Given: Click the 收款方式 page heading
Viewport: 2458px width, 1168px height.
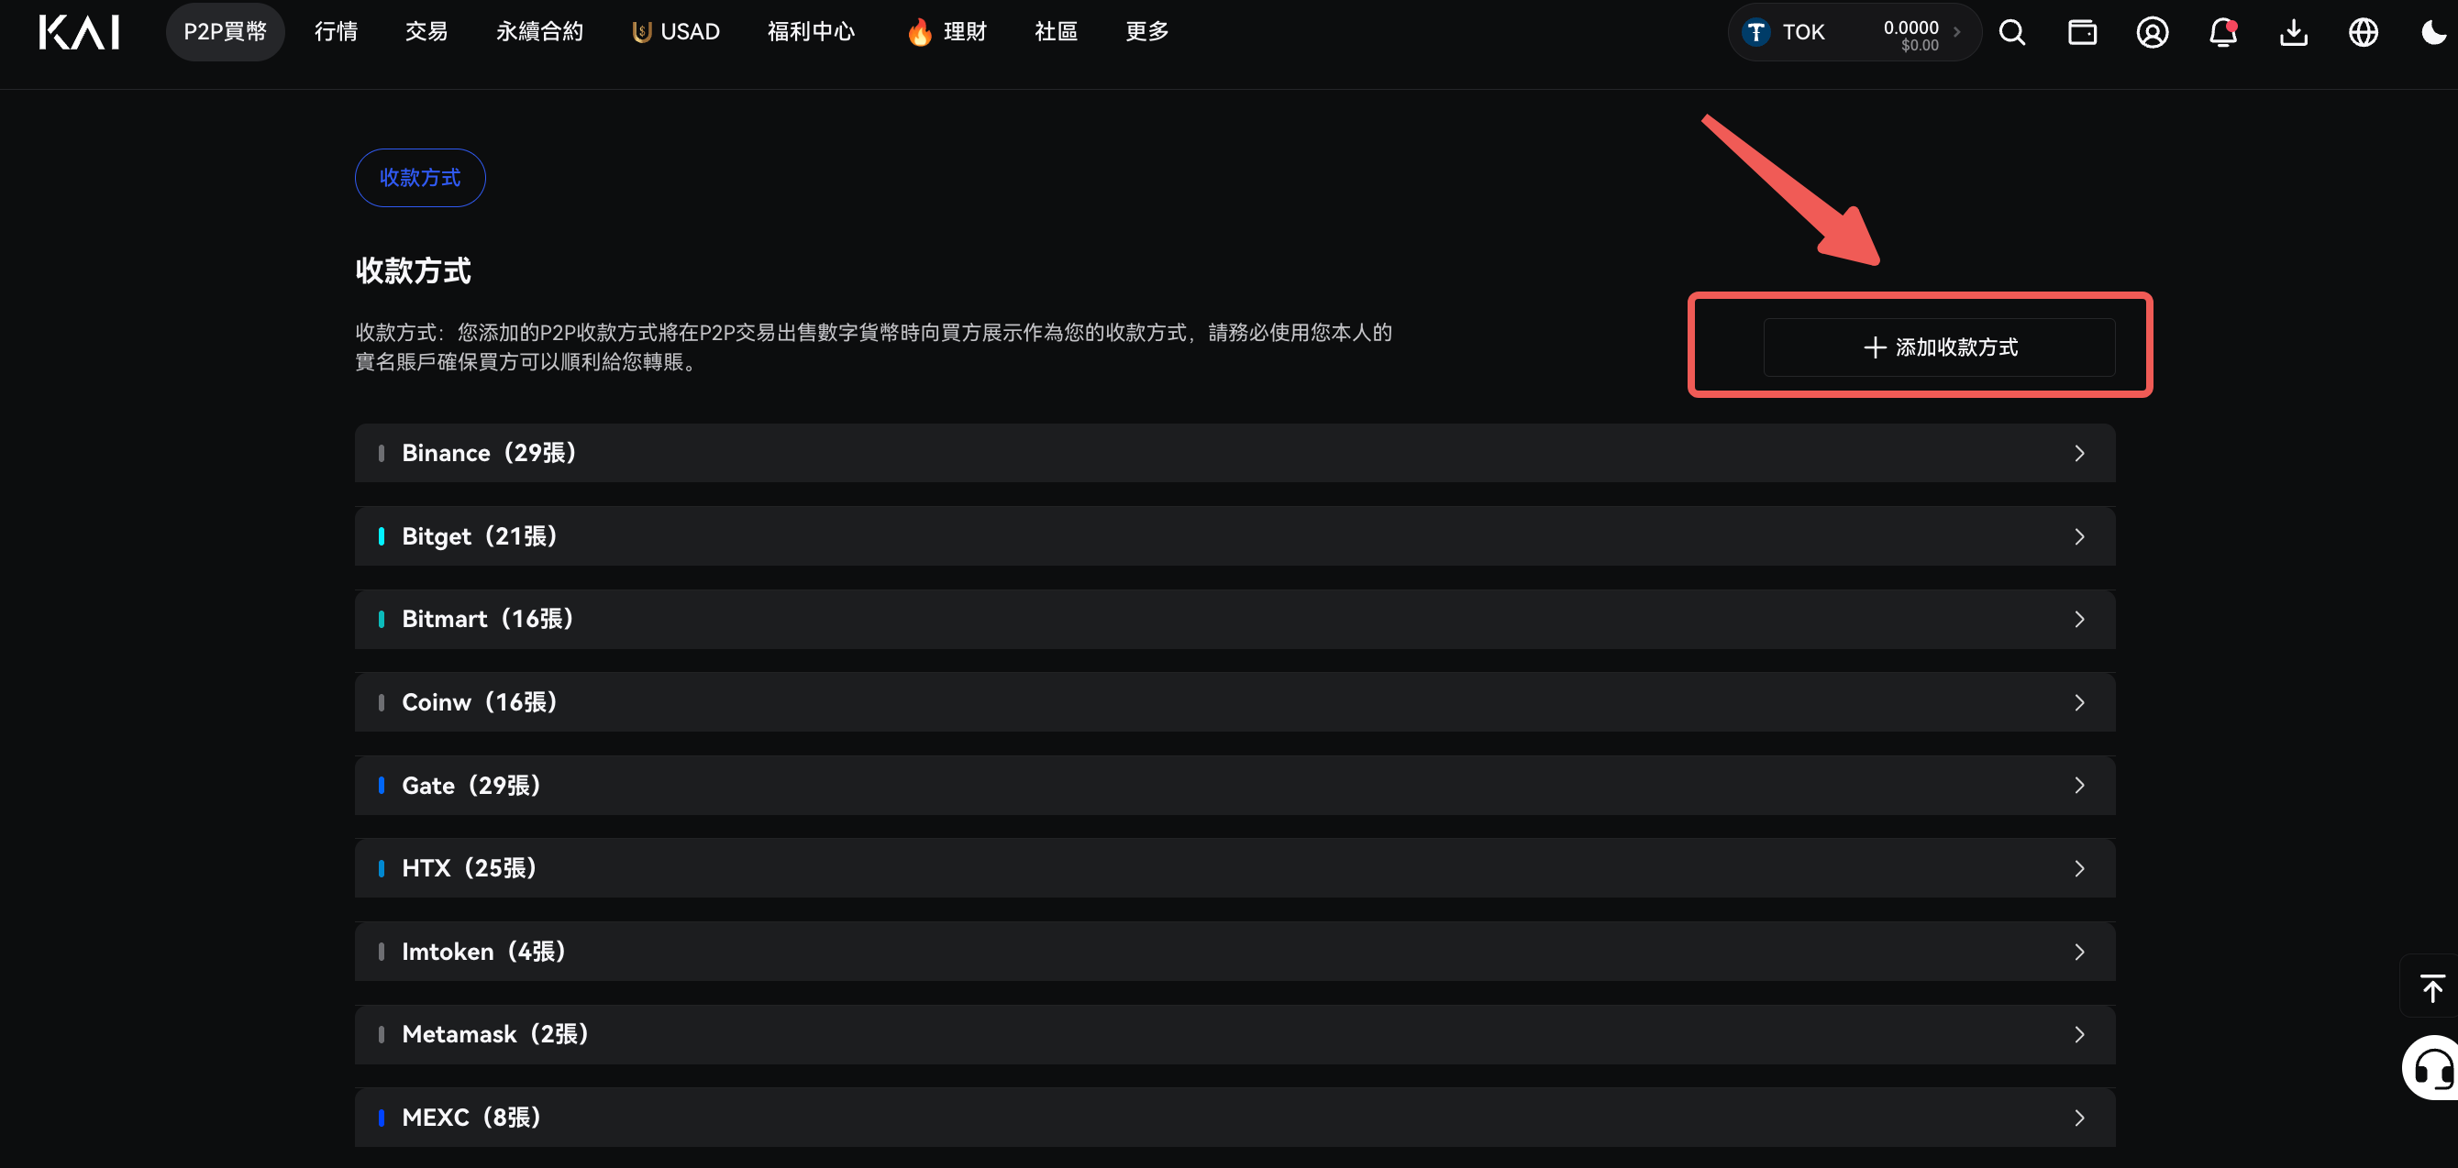Looking at the screenshot, I should coord(413,270).
